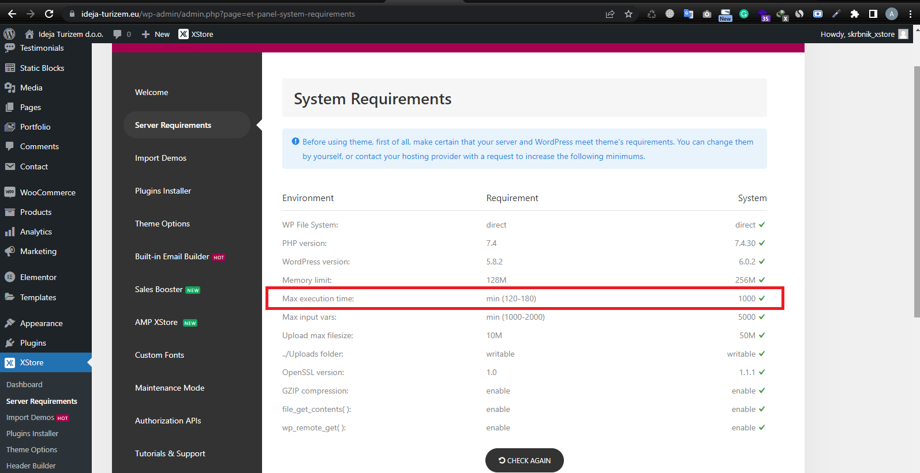Viewport: 920px width, 473px height.
Task: Open the Howdy, skrbnik_xstore account menu
Action: [x=864, y=34]
